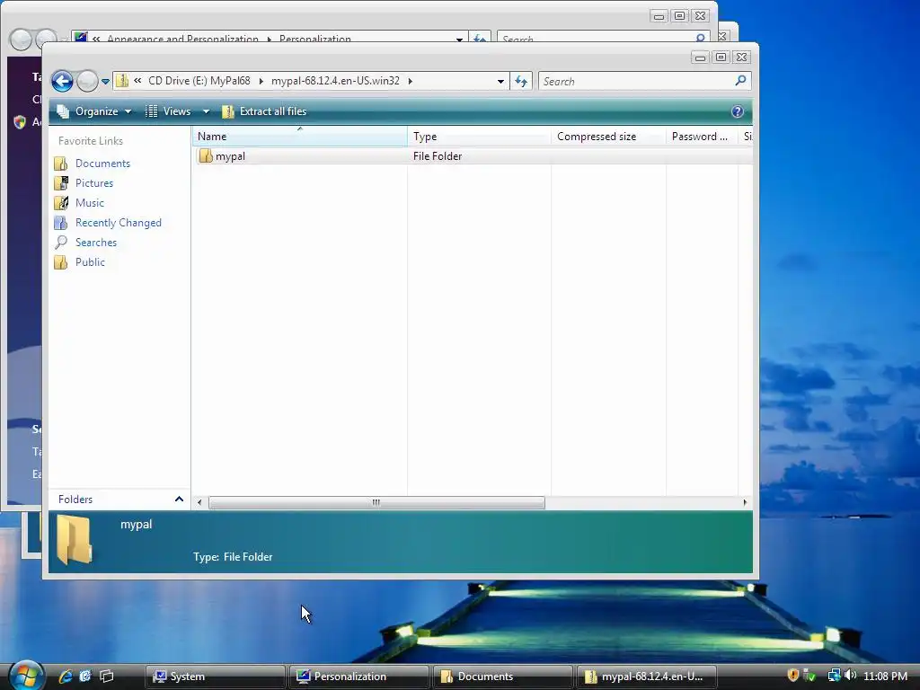This screenshot has height=690, width=920.
Task: Sort by the Name column
Action: (300, 137)
